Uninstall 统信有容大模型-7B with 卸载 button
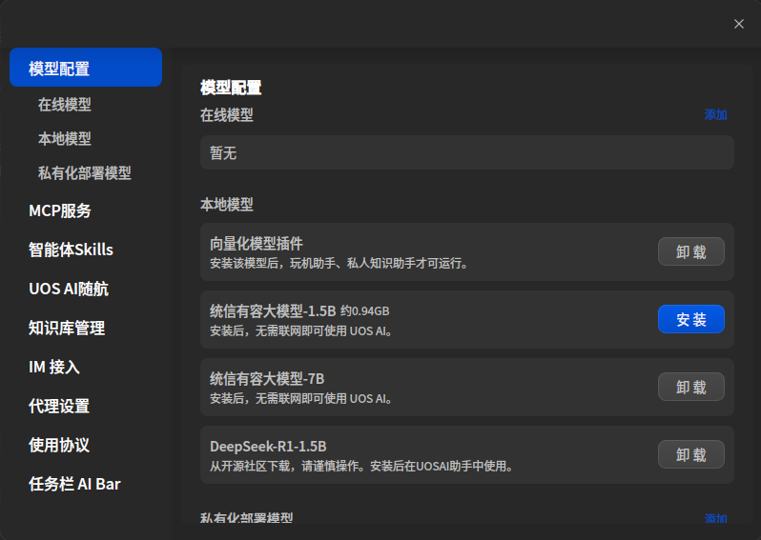This screenshot has height=540, width=761. [691, 387]
